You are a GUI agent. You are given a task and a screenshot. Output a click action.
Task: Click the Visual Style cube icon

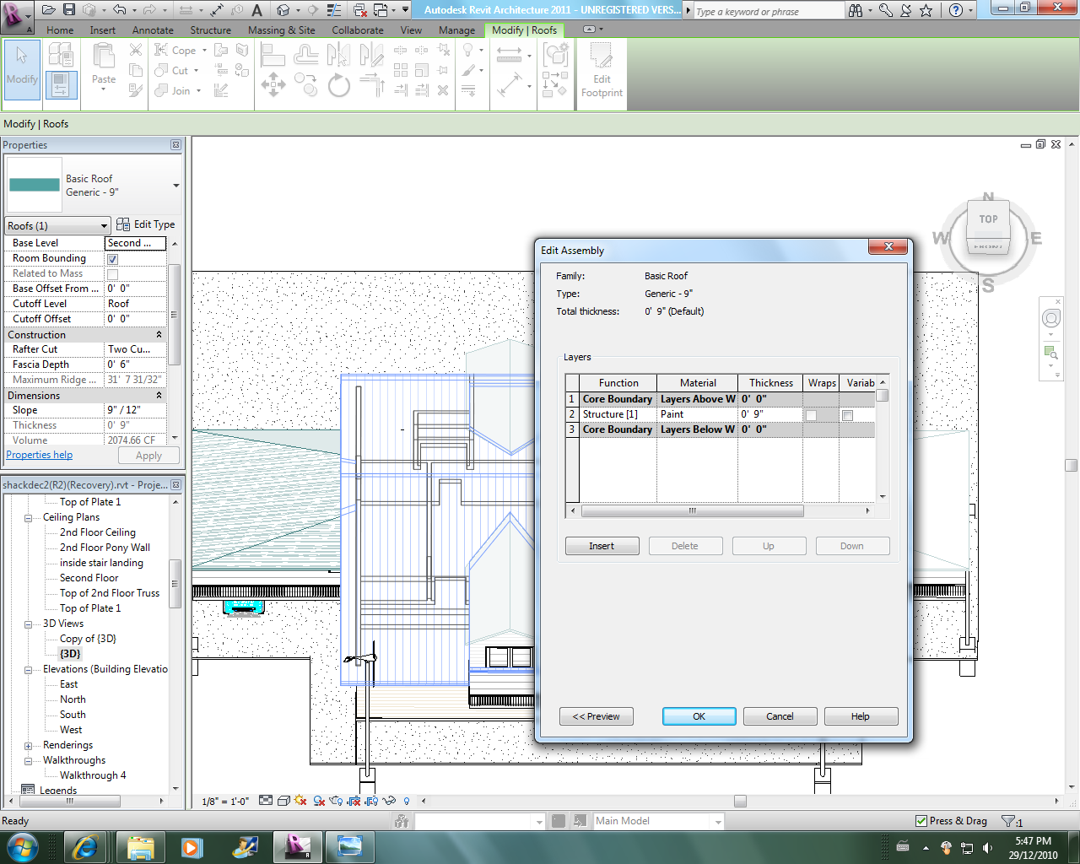pos(283,801)
